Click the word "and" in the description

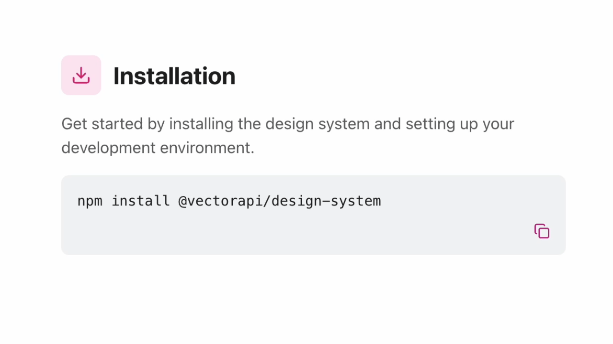(387, 124)
